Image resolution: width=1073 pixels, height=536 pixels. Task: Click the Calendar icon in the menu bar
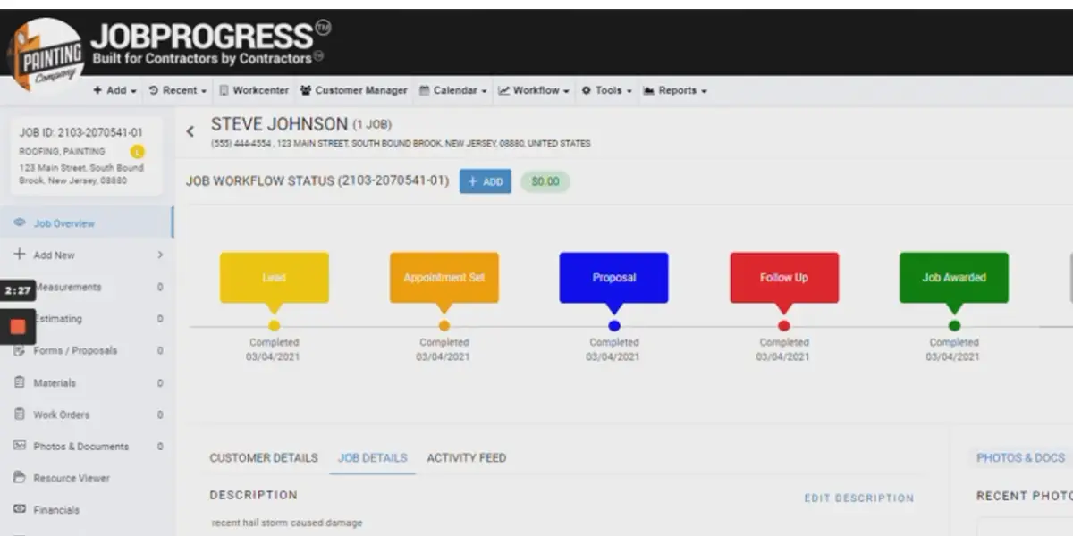coord(425,91)
